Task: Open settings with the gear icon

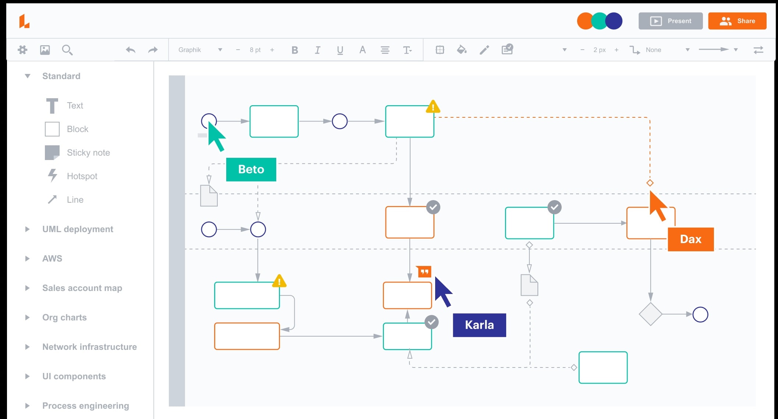Action: pos(22,50)
